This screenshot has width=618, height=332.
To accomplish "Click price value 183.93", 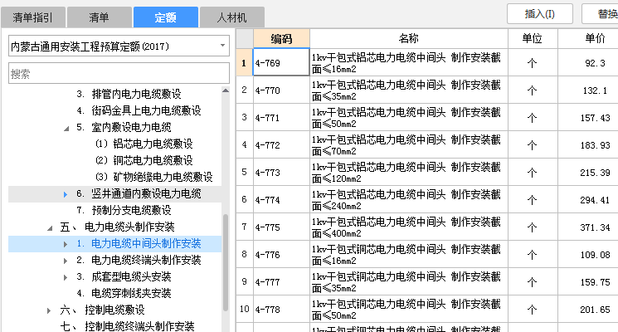I will [595, 145].
